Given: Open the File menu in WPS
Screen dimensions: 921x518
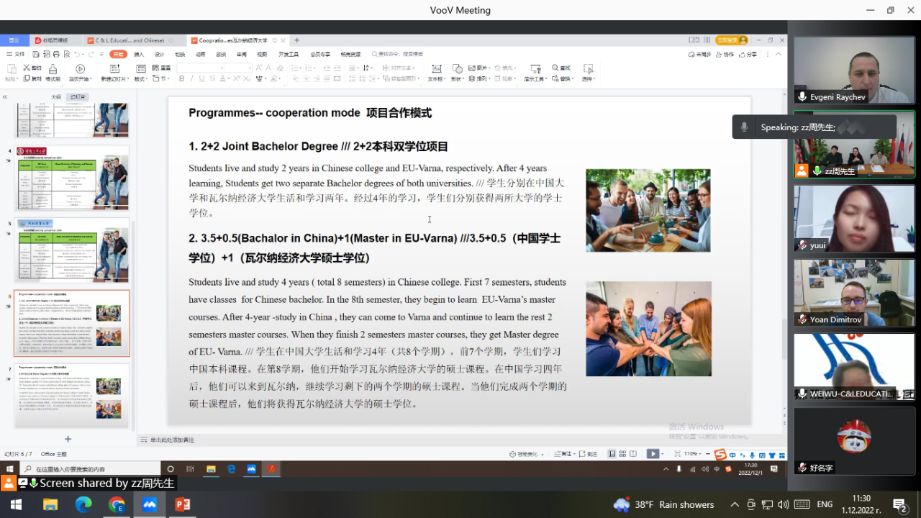Looking at the screenshot, I should 15,54.
